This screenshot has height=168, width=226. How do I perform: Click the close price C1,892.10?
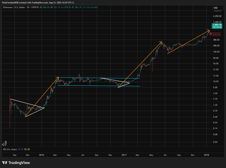coord(77,7)
